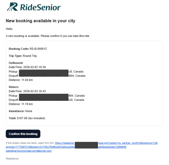The width and height of the screenshot is (169, 165).
Task: Click the Assistance None line
Action: 20,111
